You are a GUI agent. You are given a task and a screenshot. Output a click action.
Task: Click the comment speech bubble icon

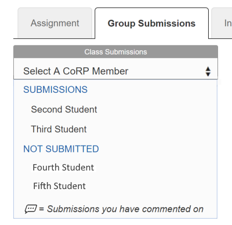coord(31,209)
